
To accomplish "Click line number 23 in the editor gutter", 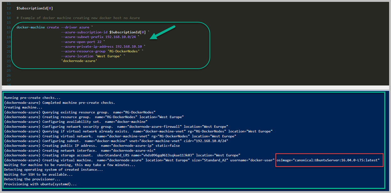I will point(9,61).
